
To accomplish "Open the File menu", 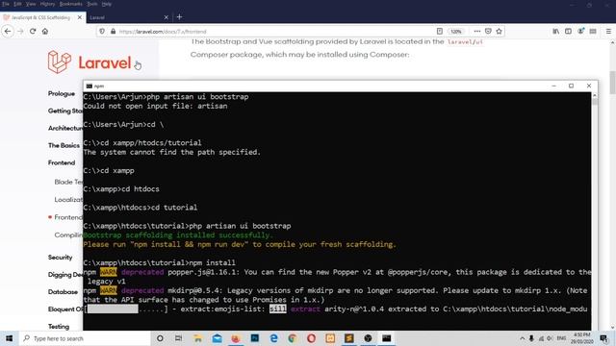I will [6, 4].
